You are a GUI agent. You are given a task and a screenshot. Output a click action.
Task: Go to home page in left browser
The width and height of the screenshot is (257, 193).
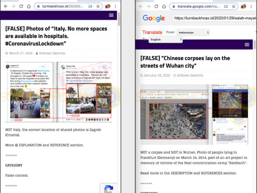[29, 6]
